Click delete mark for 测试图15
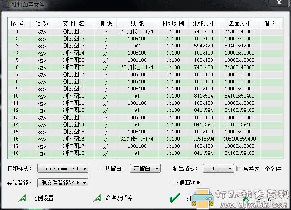The image size is (291, 210). coord(106,132)
